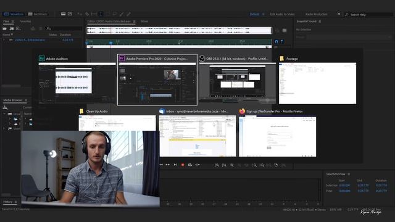Click the Multitrack view button
This screenshot has height=222, width=395.
tap(37, 14)
